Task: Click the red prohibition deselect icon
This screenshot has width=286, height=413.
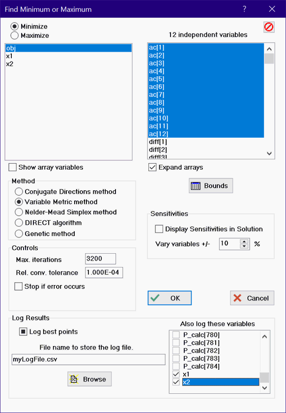Action: 269,27
